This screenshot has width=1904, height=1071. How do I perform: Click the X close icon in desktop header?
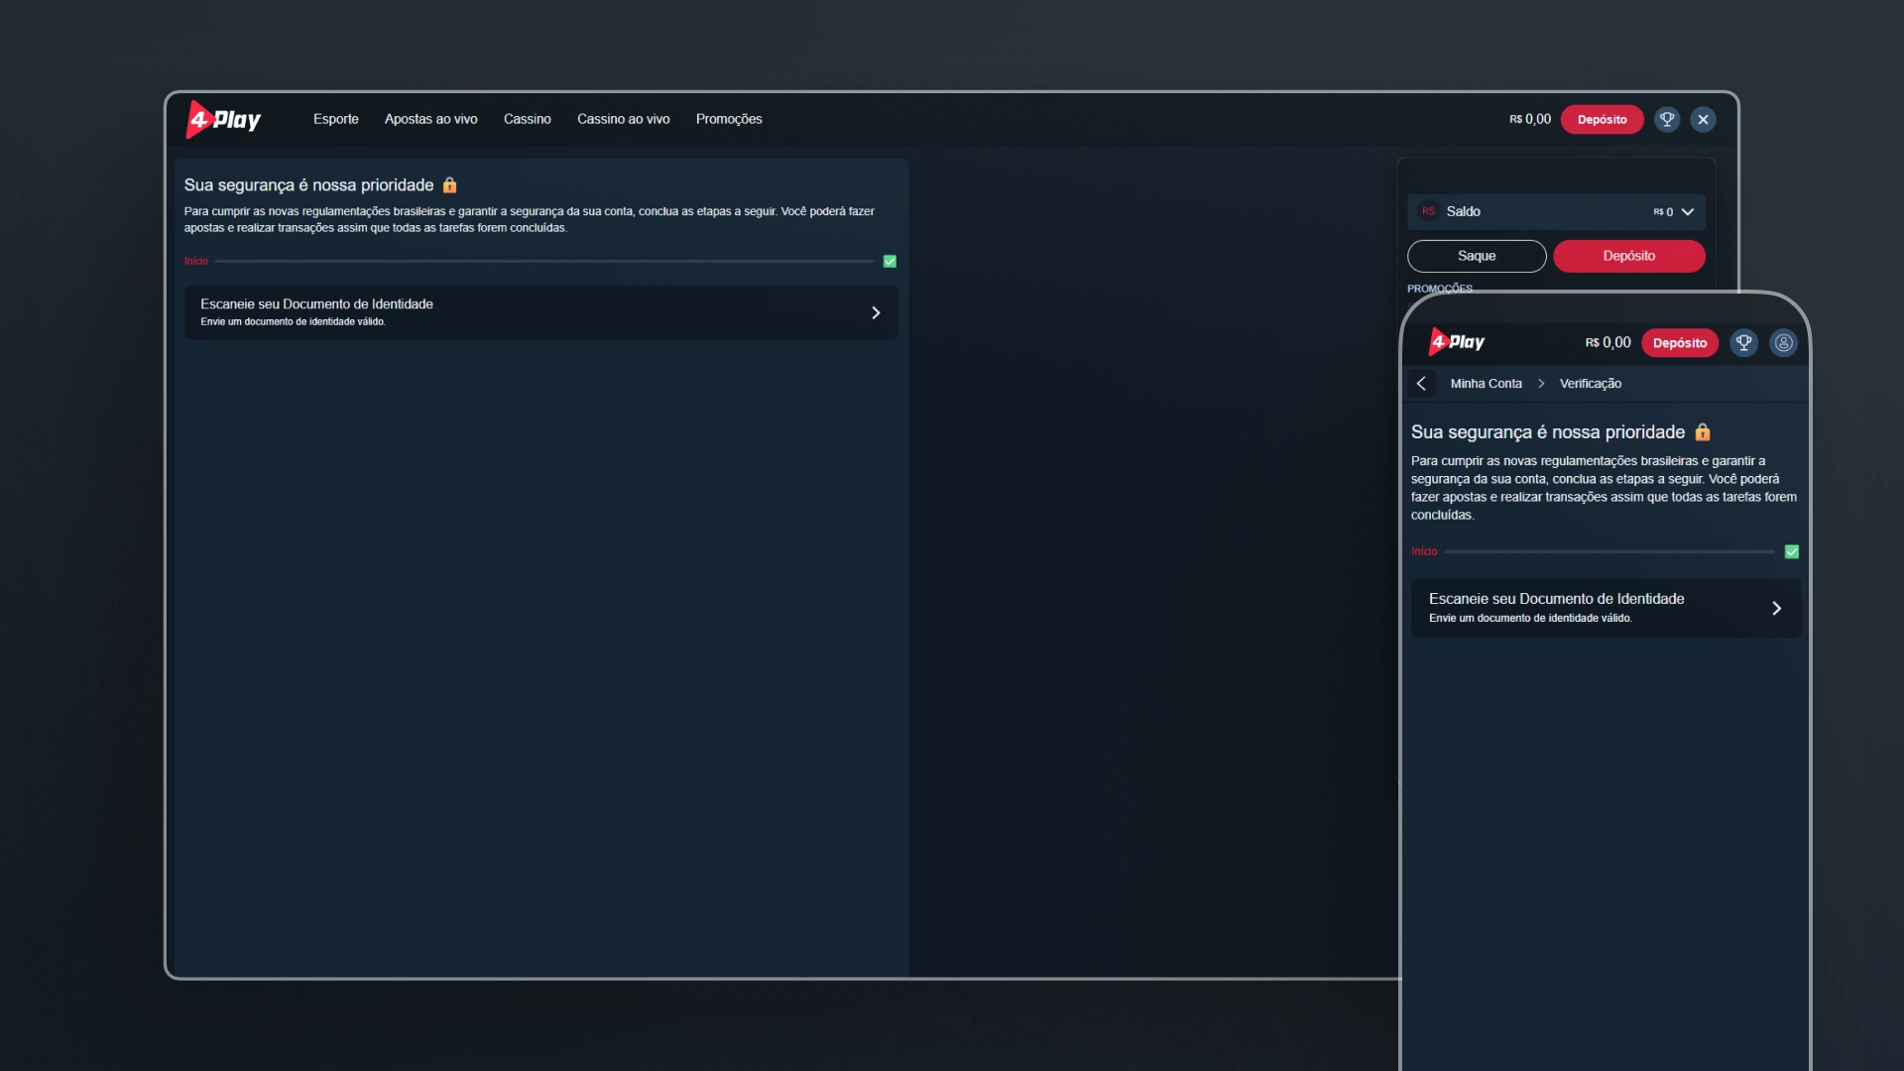point(1704,119)
